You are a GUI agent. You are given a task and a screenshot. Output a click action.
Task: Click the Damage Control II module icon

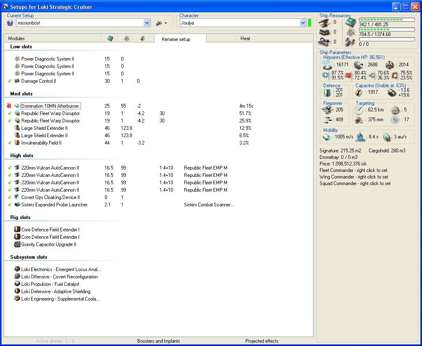17,81
